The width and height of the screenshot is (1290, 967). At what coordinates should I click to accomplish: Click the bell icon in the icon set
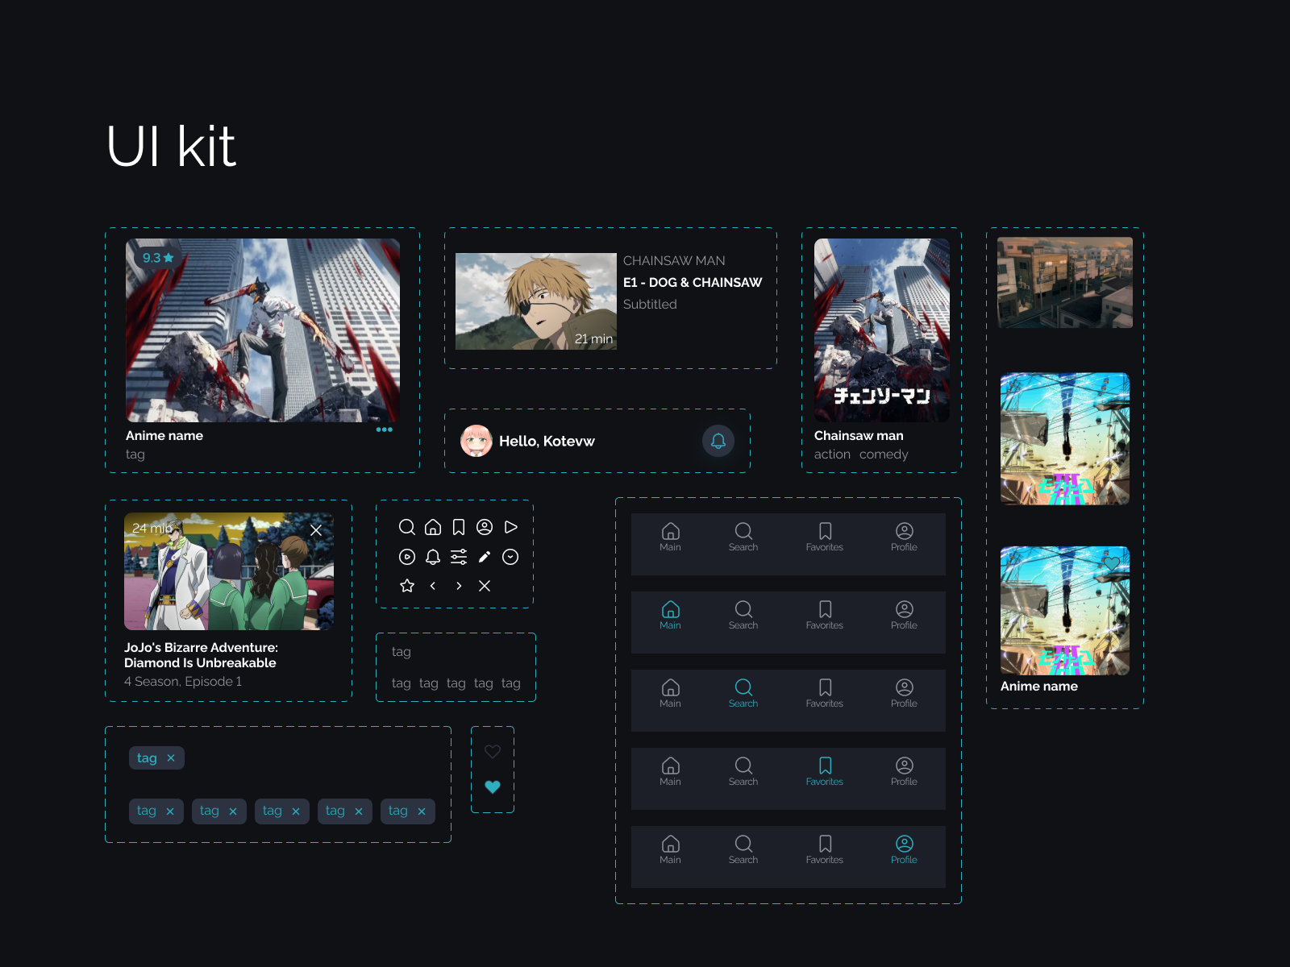click(x=433, y=557)
